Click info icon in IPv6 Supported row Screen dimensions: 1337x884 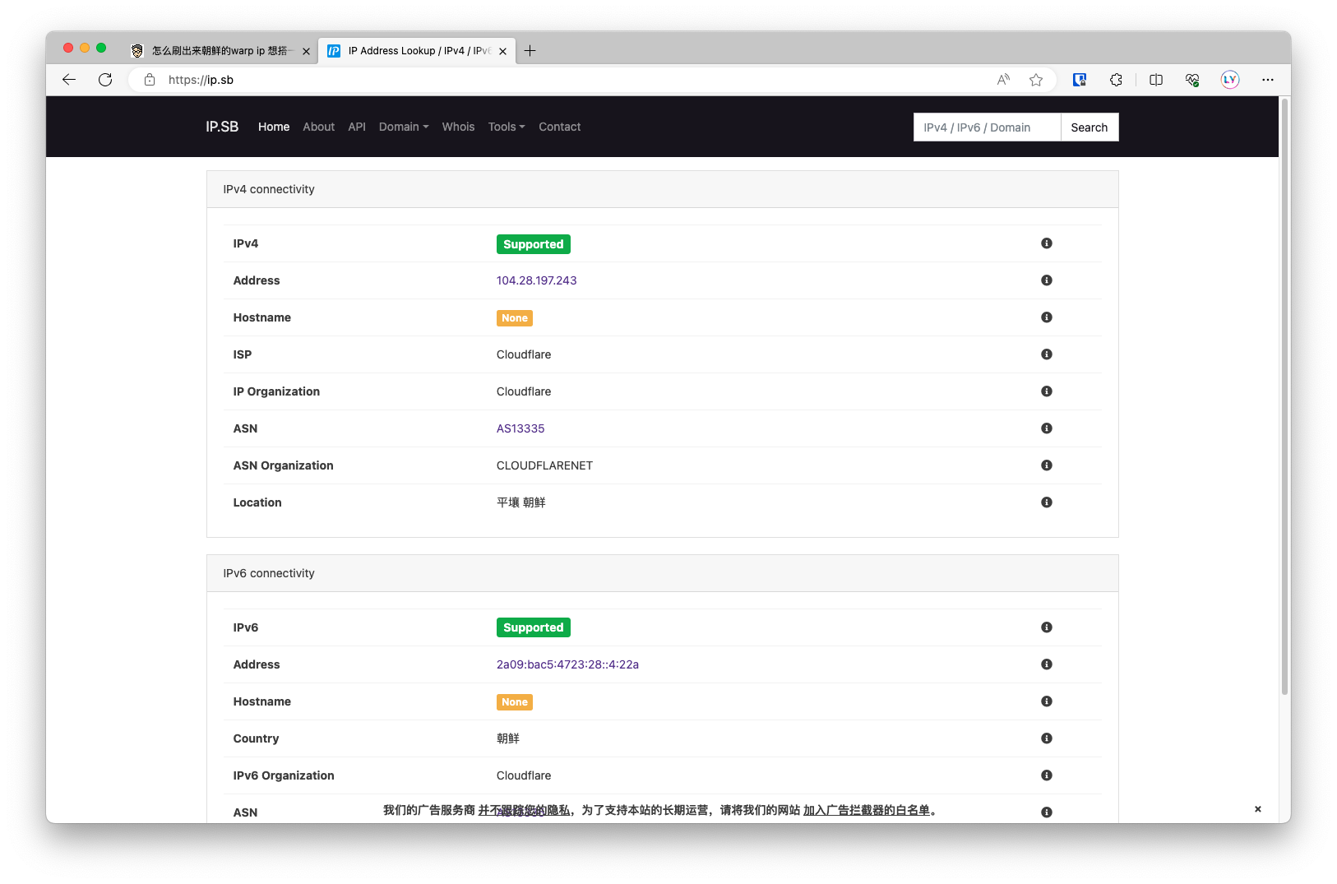(x=1047, y=627)
